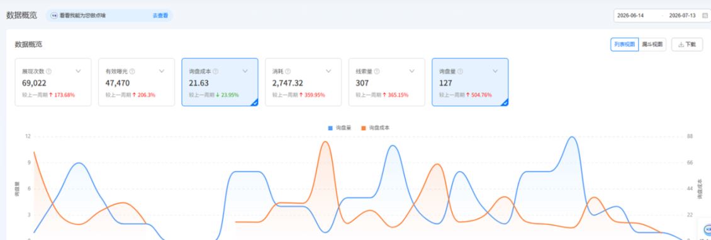The image size is (711, 240).
Task: Click the assistant robot icon in tip banner
Action: click(54, 16)
